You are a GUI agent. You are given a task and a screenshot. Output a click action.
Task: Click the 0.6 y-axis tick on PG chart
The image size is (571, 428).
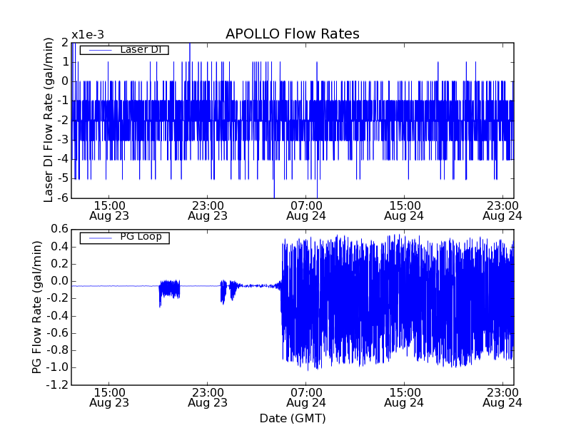coord(59,229)
